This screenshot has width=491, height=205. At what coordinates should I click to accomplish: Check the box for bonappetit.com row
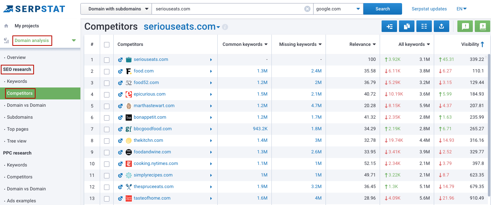(107, 118)
